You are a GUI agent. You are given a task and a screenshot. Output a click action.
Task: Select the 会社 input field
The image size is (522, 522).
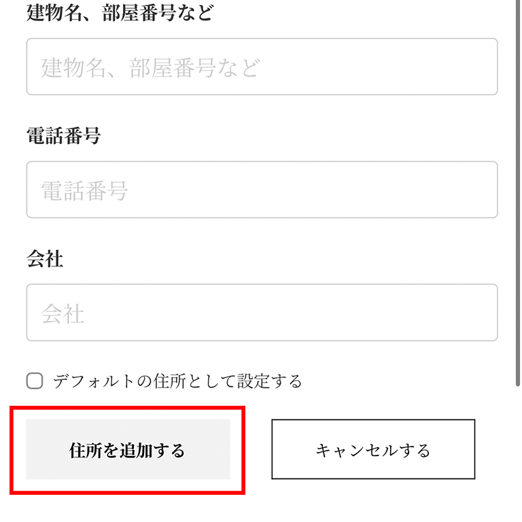262,313
